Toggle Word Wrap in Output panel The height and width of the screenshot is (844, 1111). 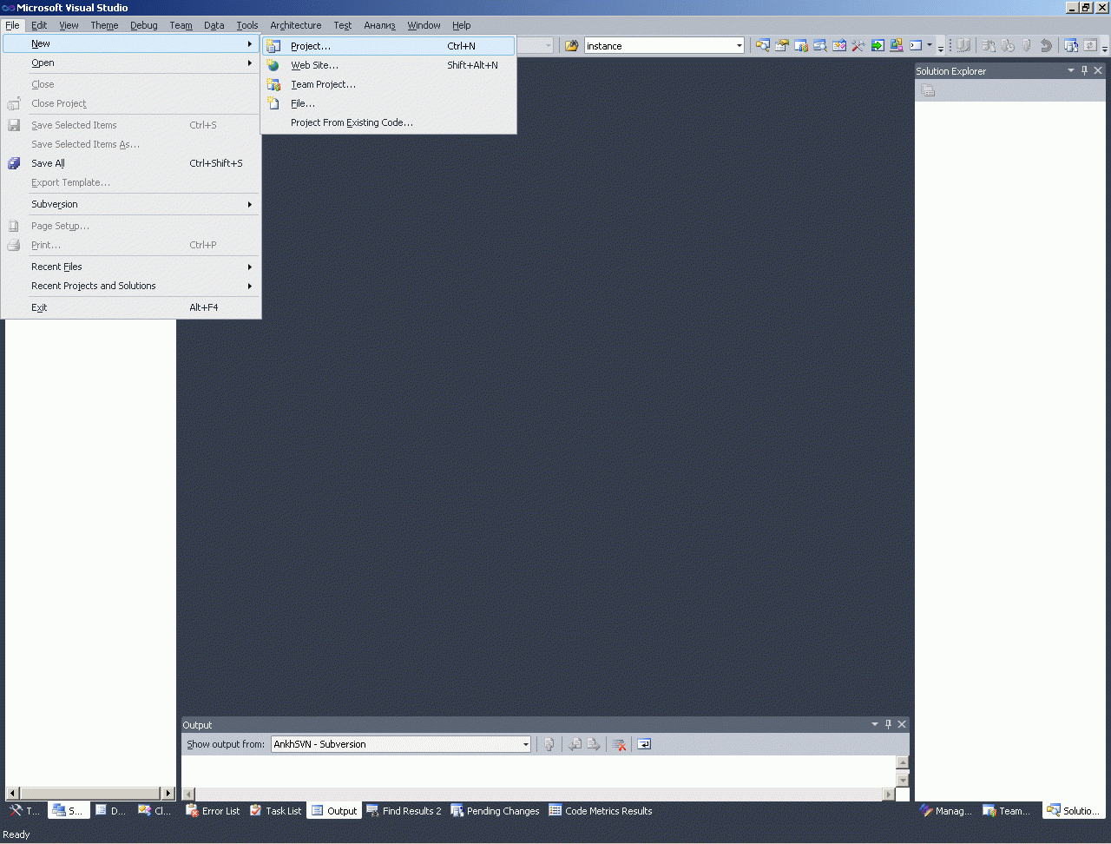pyautogui.click(x=644, y=744)
